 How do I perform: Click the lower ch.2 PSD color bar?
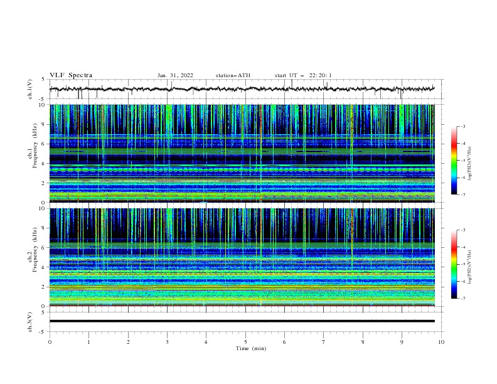point(454,264)
